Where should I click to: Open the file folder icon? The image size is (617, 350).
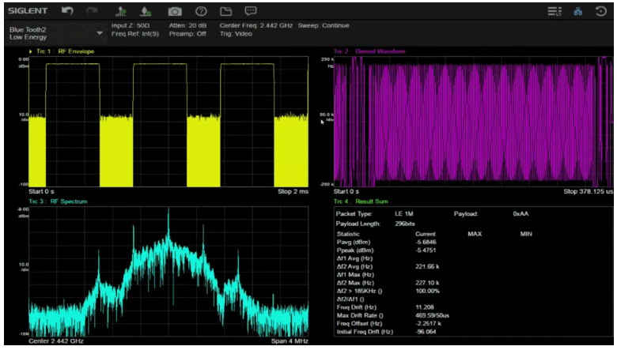coord(226,11)
